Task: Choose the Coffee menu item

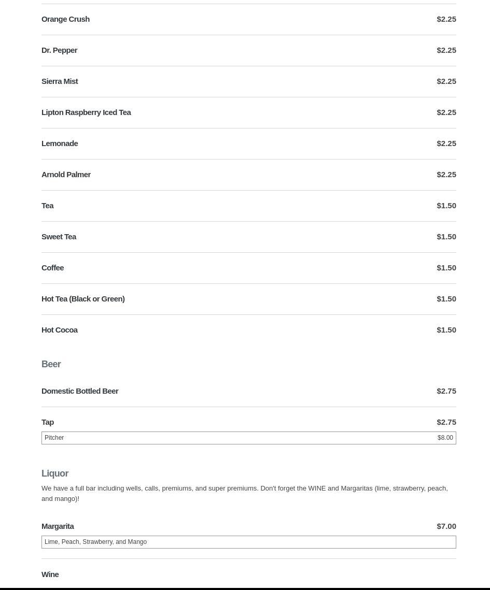Action: tap(52, 268)
